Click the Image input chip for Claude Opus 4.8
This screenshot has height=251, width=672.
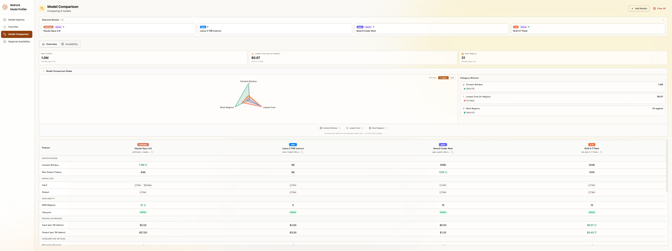coord(148,185)
